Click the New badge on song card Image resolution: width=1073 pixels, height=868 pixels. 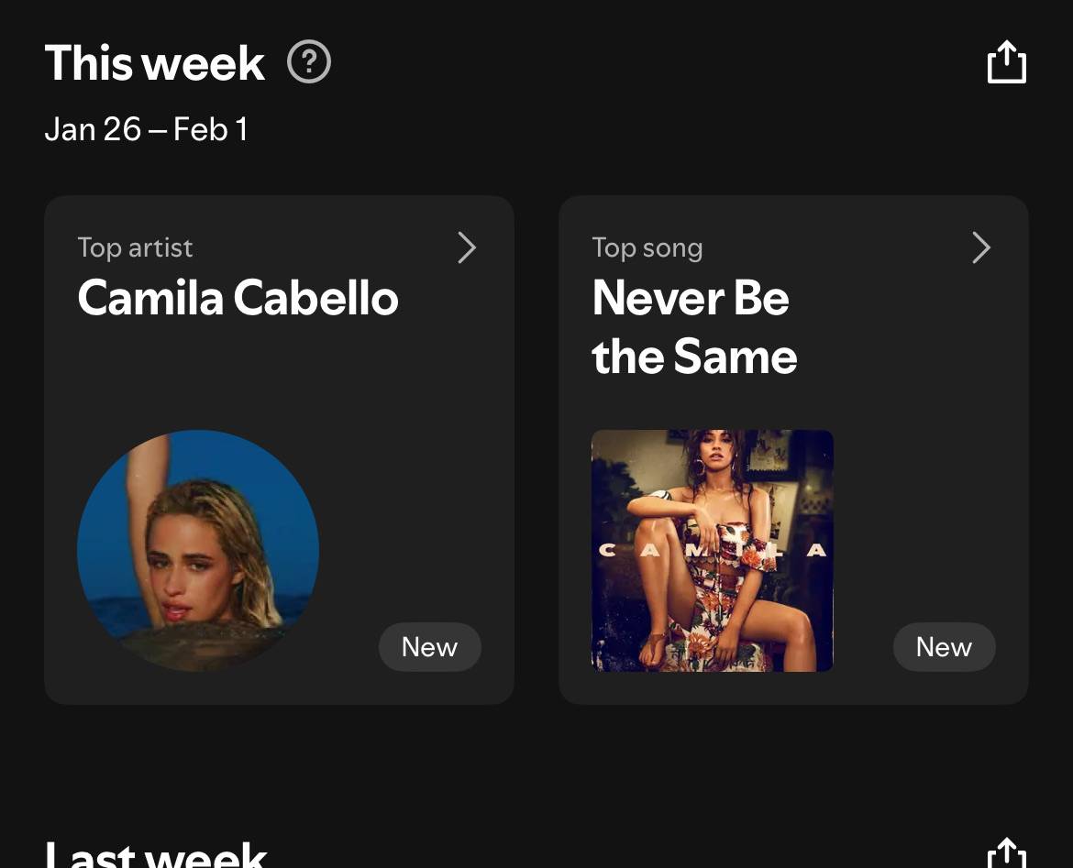944,647
